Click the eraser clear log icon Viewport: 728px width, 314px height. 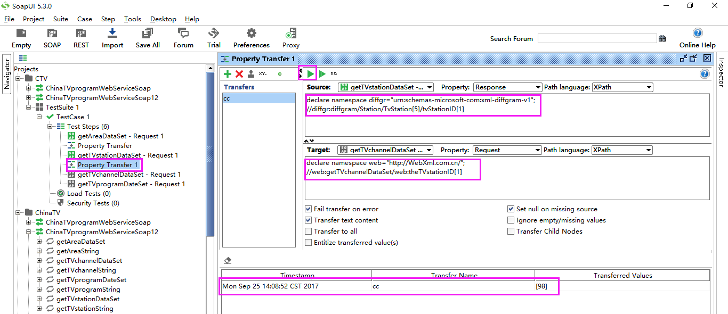(228, 261)
